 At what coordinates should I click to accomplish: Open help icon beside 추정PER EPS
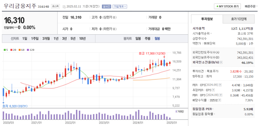[213, 90]
